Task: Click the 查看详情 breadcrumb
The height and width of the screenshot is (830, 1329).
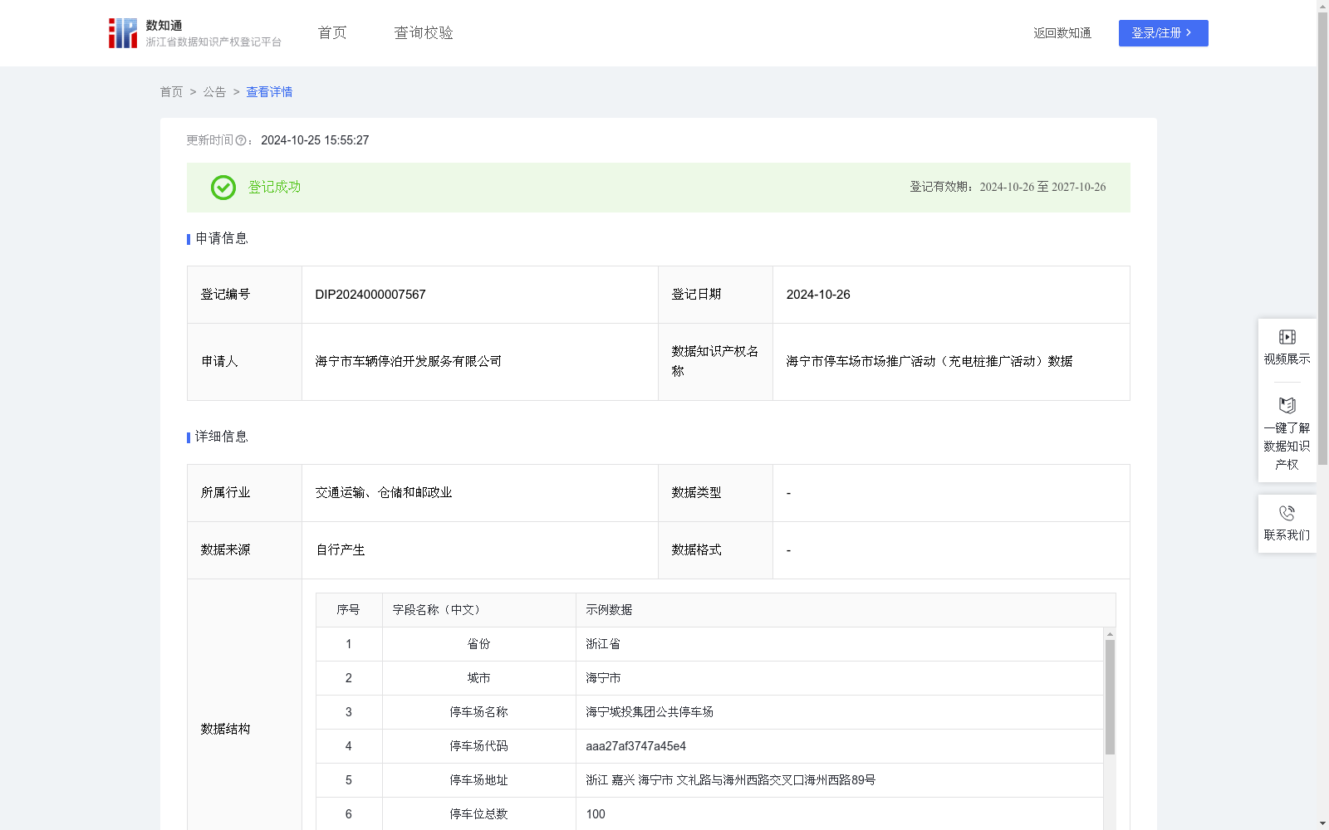Action: 269,92
